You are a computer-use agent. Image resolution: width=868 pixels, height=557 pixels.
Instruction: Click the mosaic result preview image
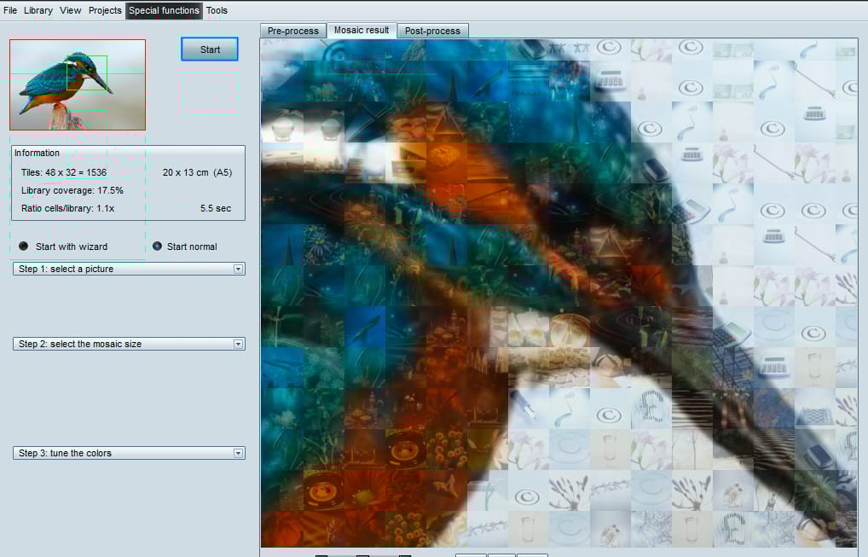559,293
